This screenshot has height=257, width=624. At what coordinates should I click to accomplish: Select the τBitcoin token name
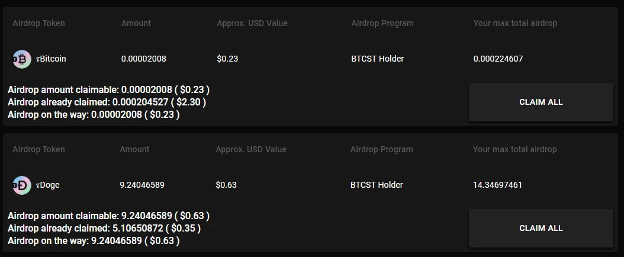(x=51, y=59)
